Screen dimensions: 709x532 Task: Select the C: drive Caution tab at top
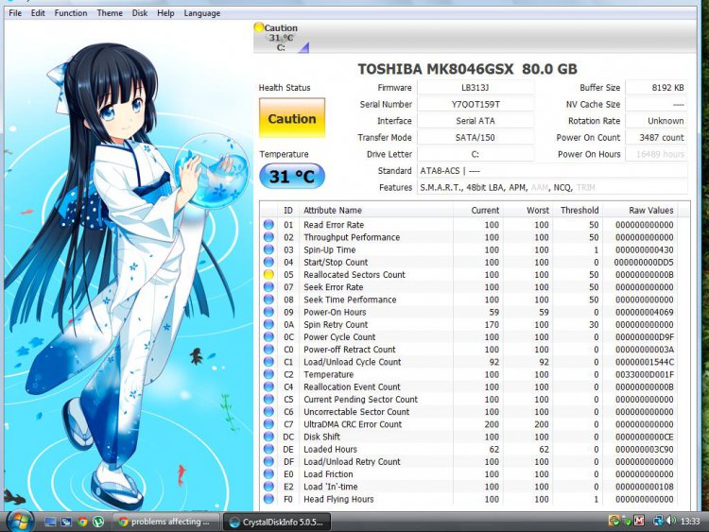click(x=282, y=38)
